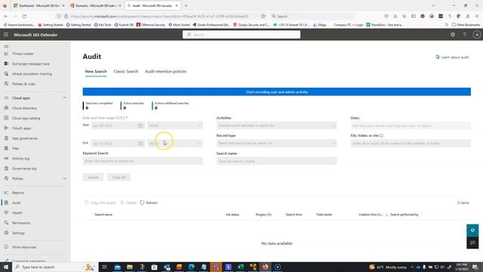Click the Delete button above table
This screenshot has height=272, width=483.
tap(128, 202)
